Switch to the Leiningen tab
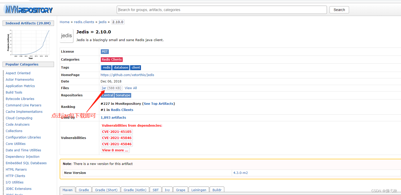The width and height of the screenshot is (401, 195). point(199,190)
